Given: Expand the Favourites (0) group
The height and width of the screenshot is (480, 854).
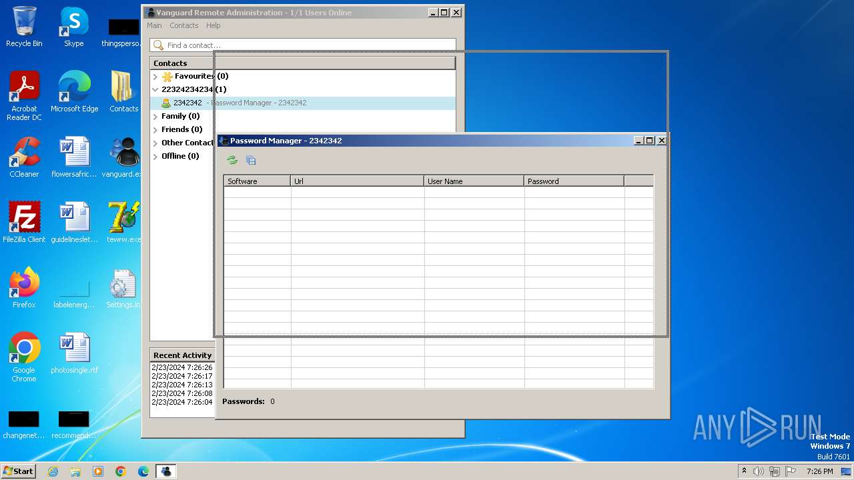Looking at the screenshot, I should pyautogui.click(x=155, y=77).
